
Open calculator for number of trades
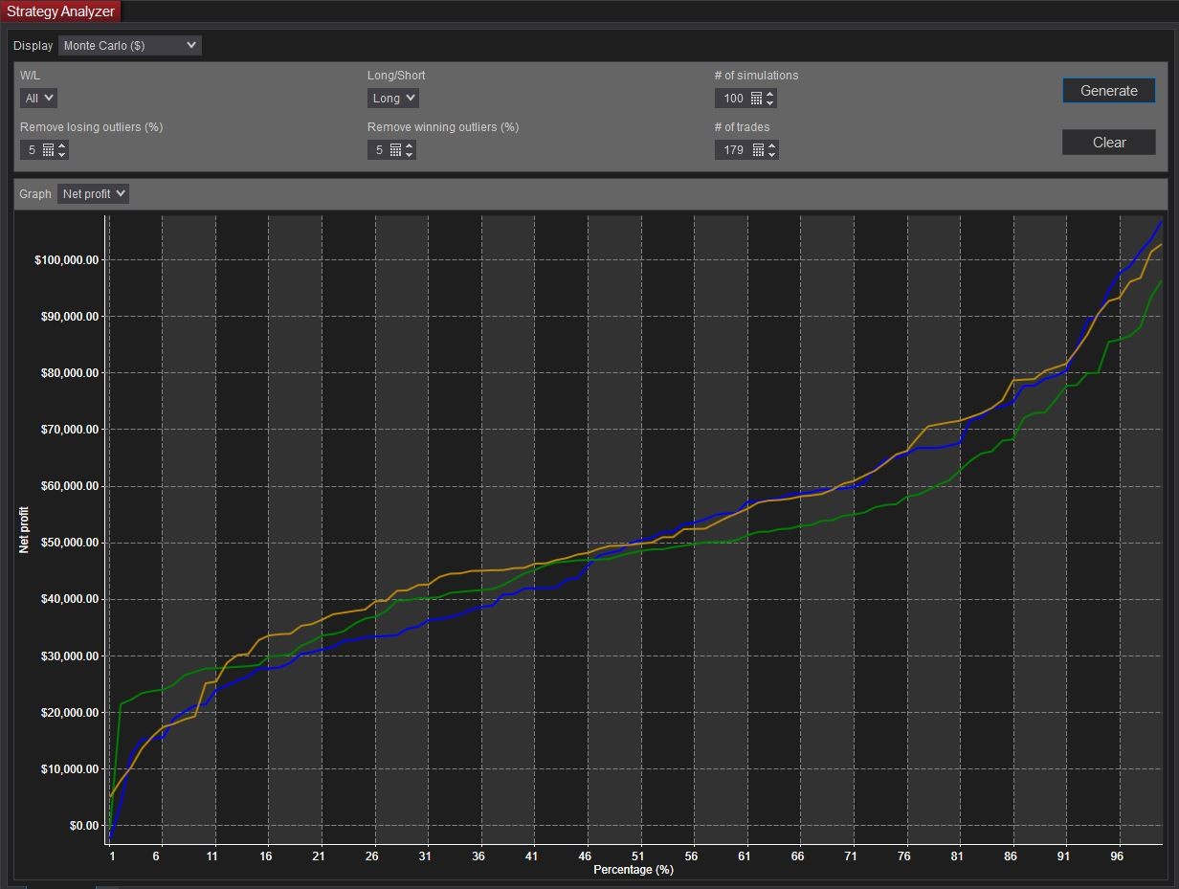pos(758,150)
